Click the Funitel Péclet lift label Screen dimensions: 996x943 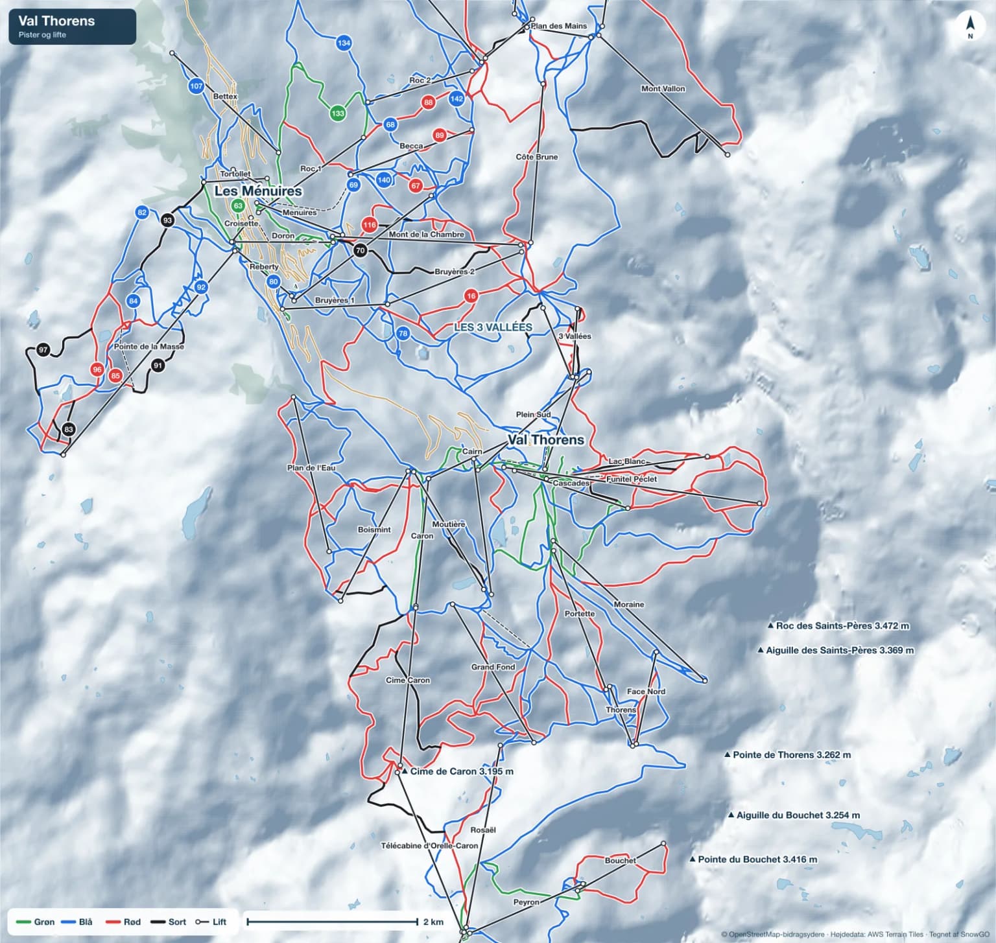tap(632, 479)
